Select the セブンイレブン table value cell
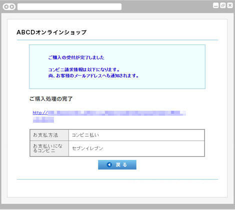 coord(136,149)
